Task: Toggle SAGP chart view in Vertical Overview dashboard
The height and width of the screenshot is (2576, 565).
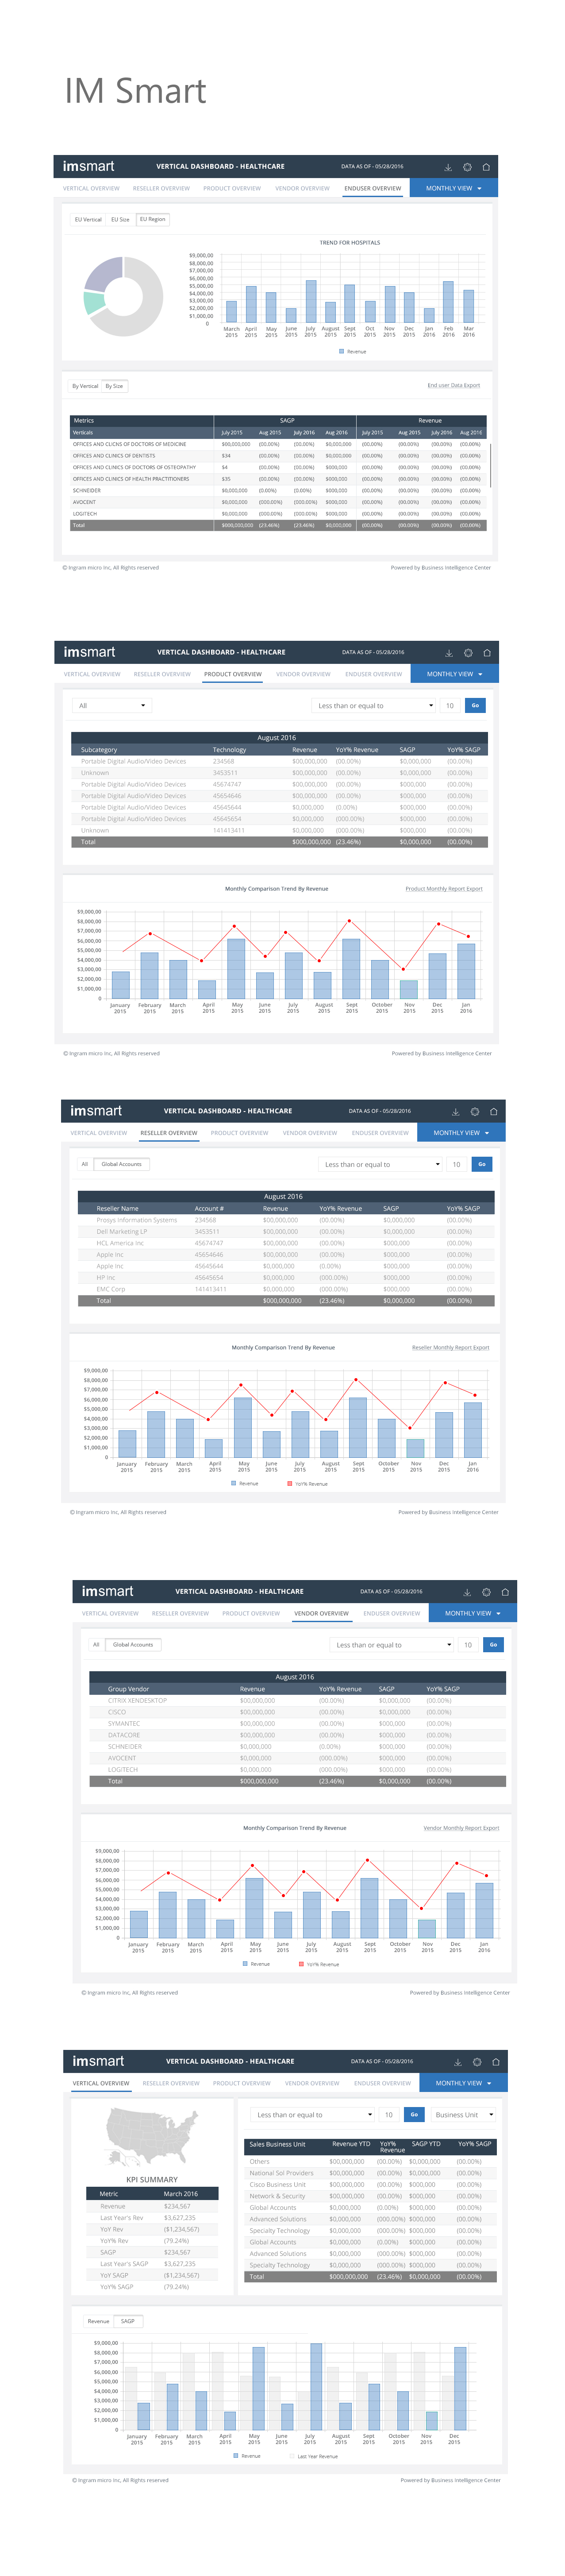Action: [x=128, y=2321]
